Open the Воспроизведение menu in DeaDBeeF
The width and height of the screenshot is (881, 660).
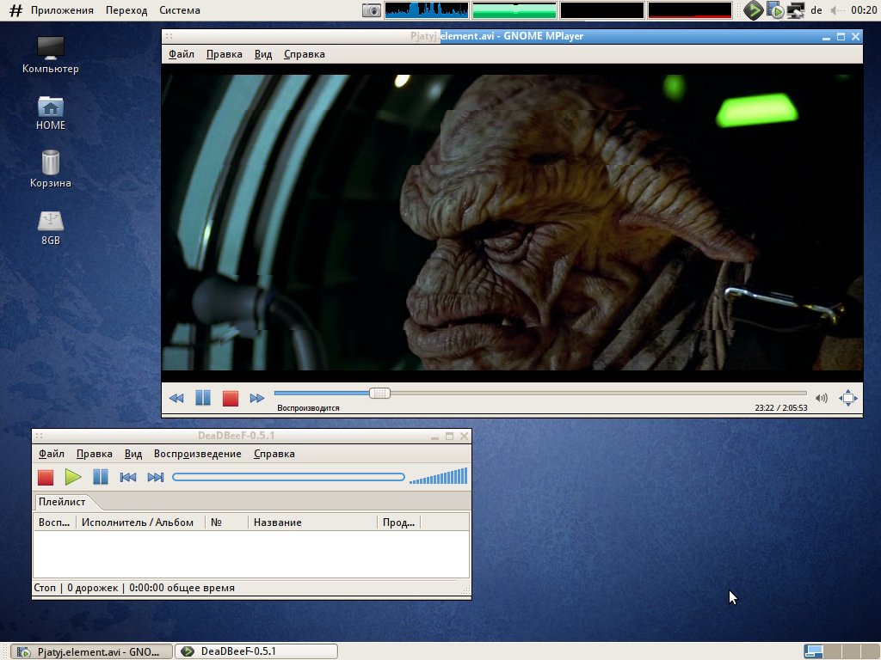tap(198, 454)
